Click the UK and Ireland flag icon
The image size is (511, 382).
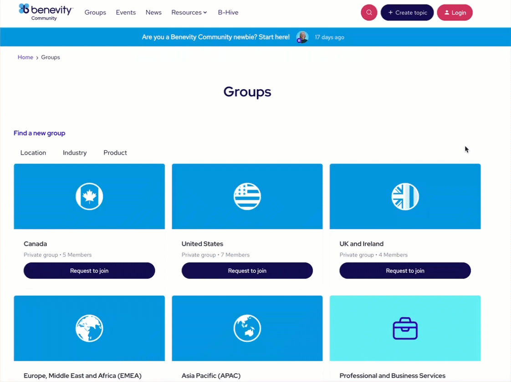[x=405, y=196]
